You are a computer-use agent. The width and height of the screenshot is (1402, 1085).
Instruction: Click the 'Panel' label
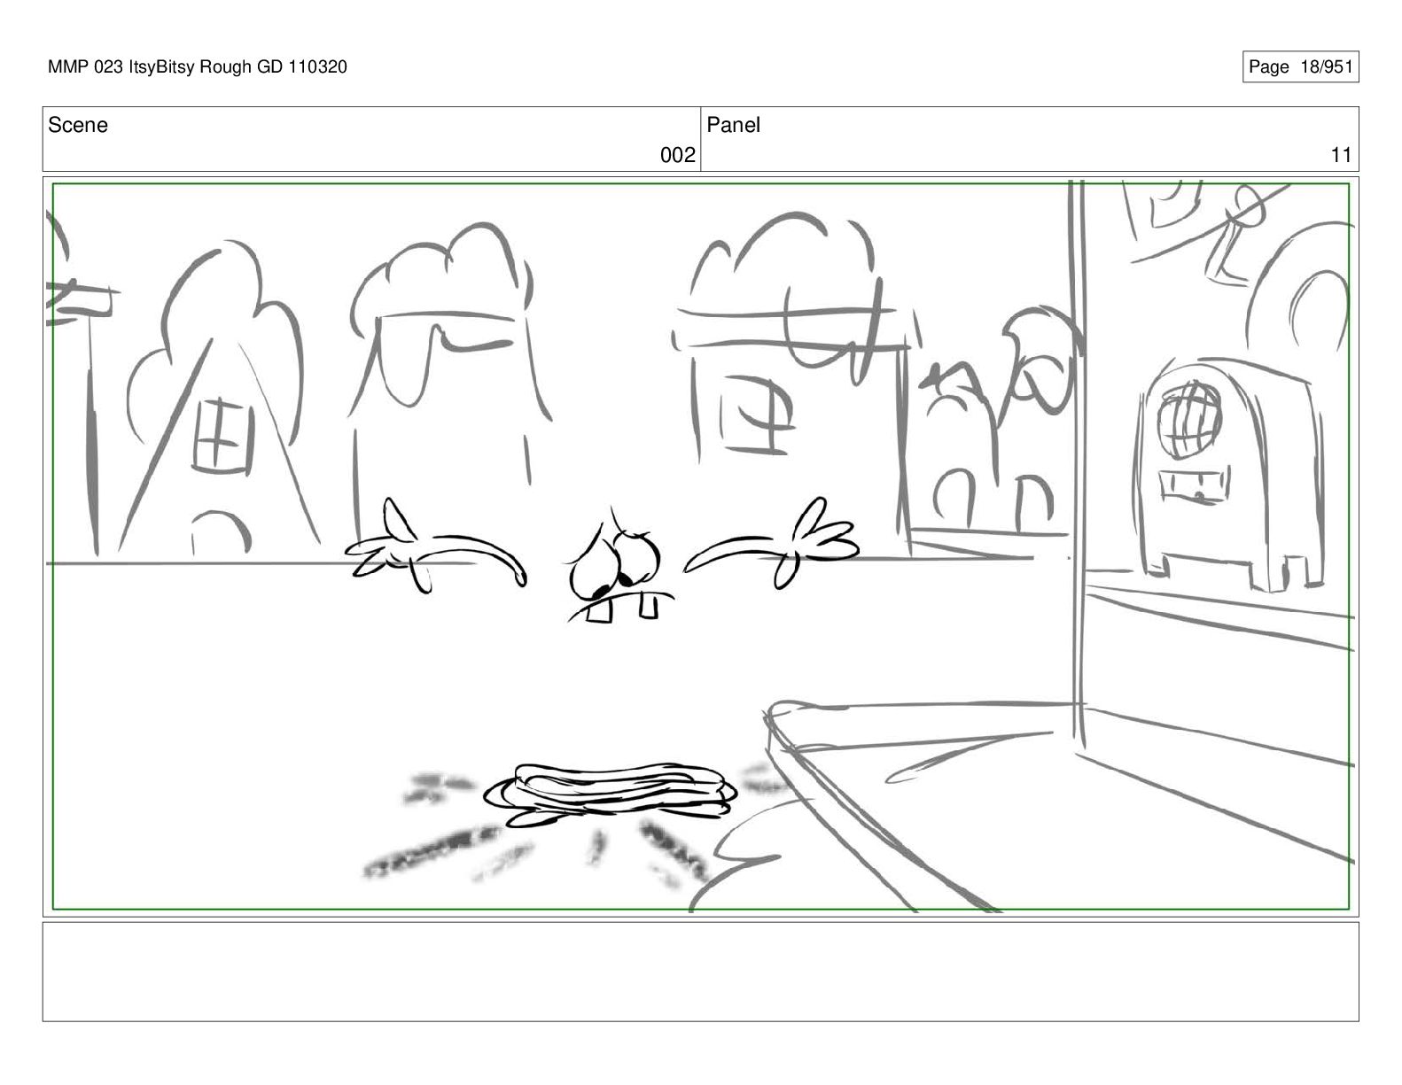[734, 126]
